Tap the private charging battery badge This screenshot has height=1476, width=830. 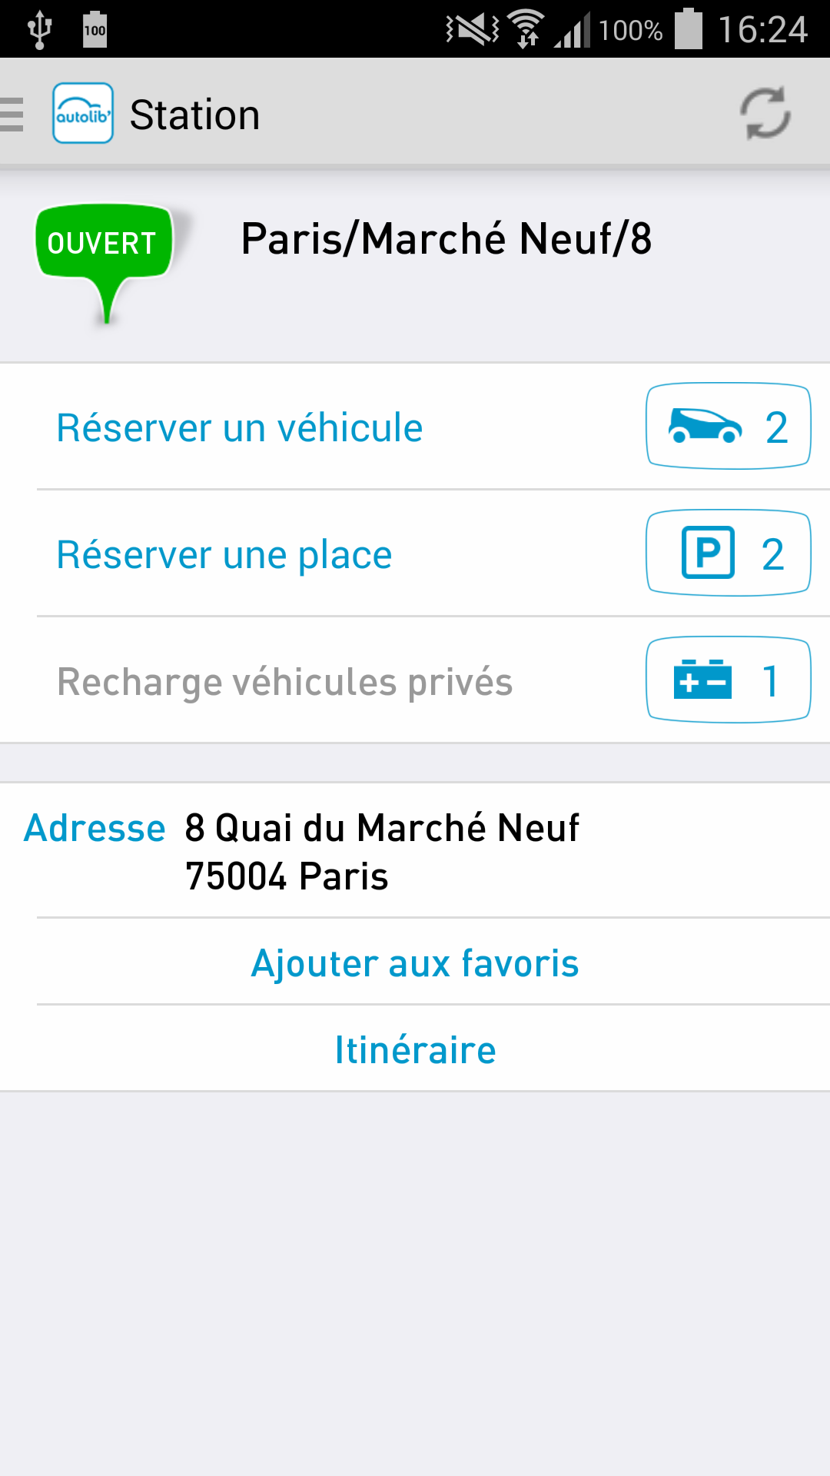pos(729,680)
